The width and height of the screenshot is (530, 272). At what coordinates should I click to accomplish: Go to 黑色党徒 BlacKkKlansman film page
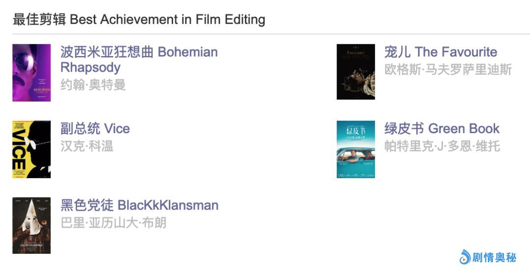139,205
